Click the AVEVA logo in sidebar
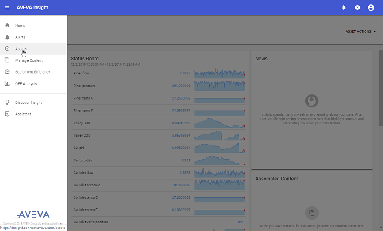 click(33, 214)
